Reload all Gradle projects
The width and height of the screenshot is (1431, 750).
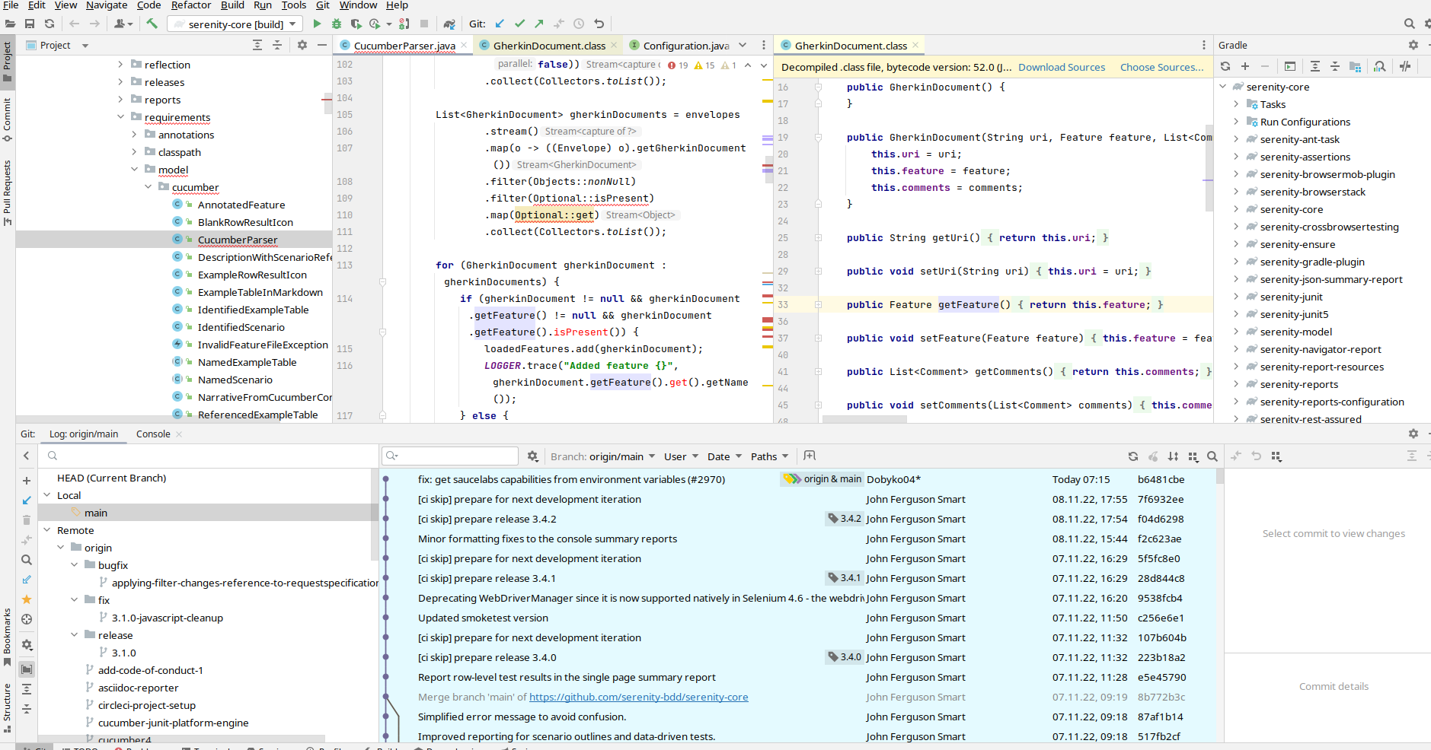pyautogui.click(x=1225, y=66)
